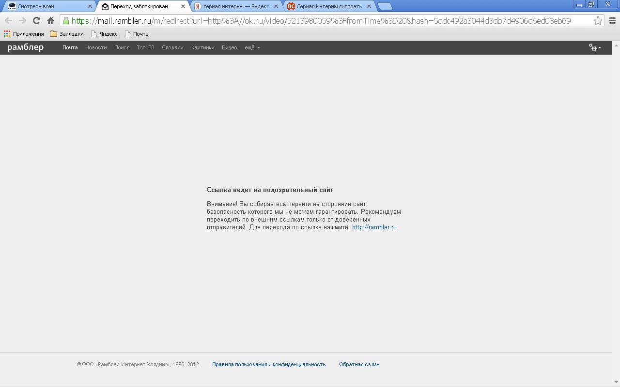Click the green padlock security icon
The height and width of the screenshot is (387, 620).
click(x=66, y=21)
